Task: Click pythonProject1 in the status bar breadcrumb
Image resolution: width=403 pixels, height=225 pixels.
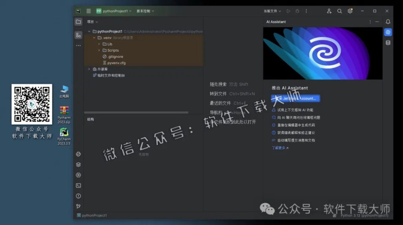Action: (x=92, y=216)
